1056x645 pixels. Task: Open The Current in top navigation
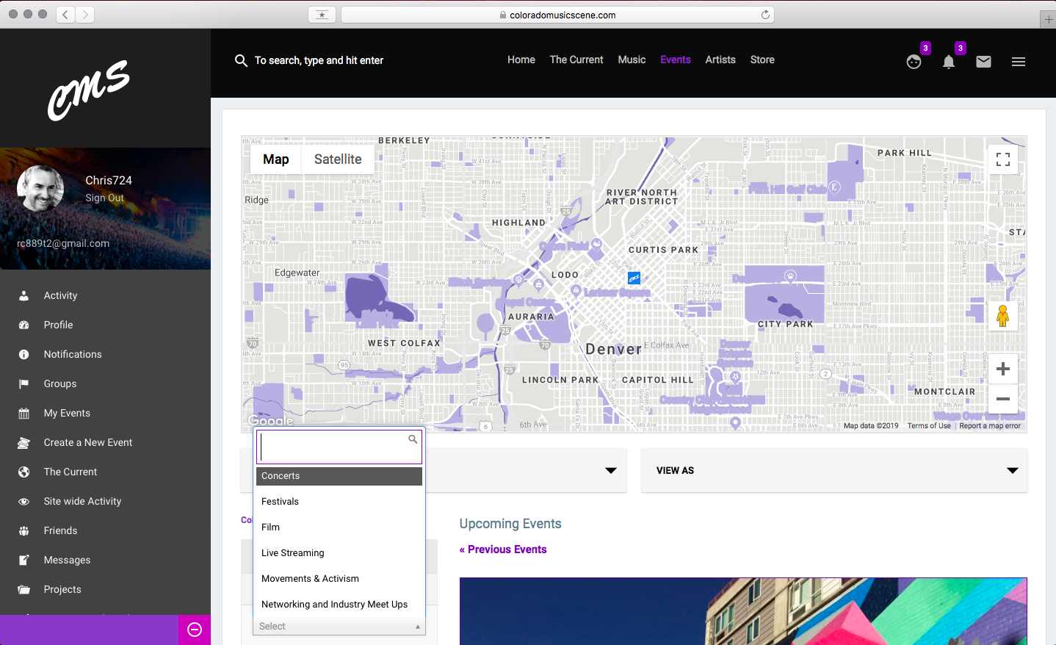576,60
